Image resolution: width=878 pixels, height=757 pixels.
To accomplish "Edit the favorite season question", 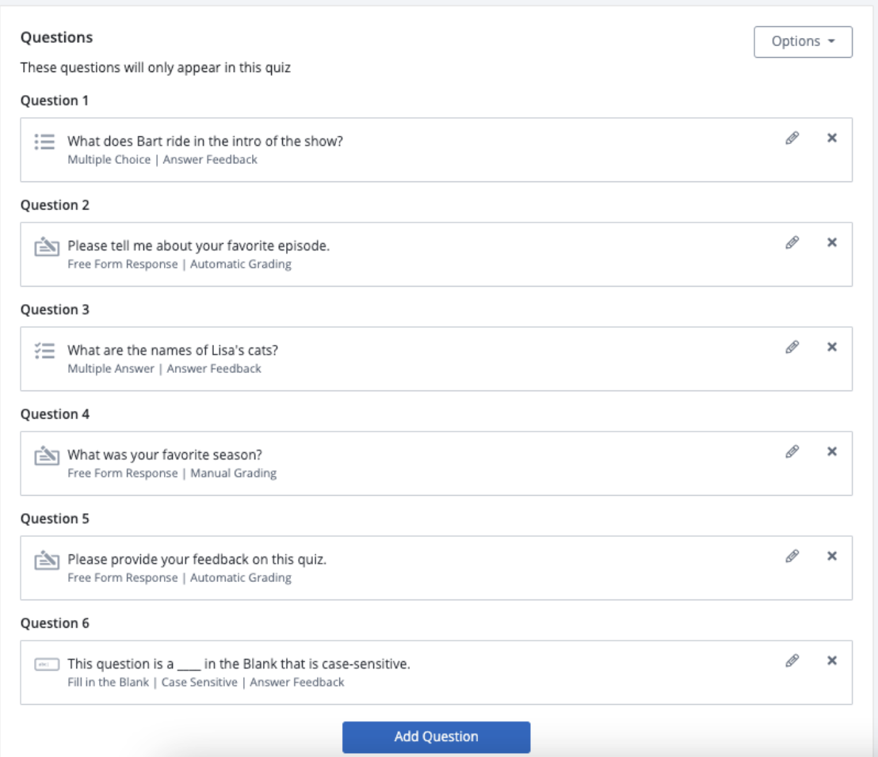I will [x=792, y=451].
